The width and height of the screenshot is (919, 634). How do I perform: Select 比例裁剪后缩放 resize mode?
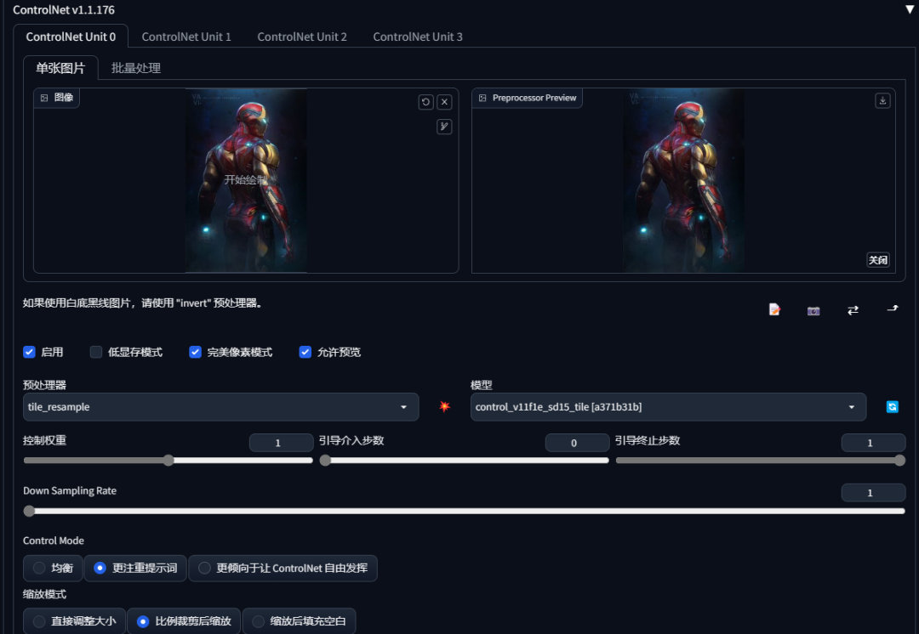(184, 621)
